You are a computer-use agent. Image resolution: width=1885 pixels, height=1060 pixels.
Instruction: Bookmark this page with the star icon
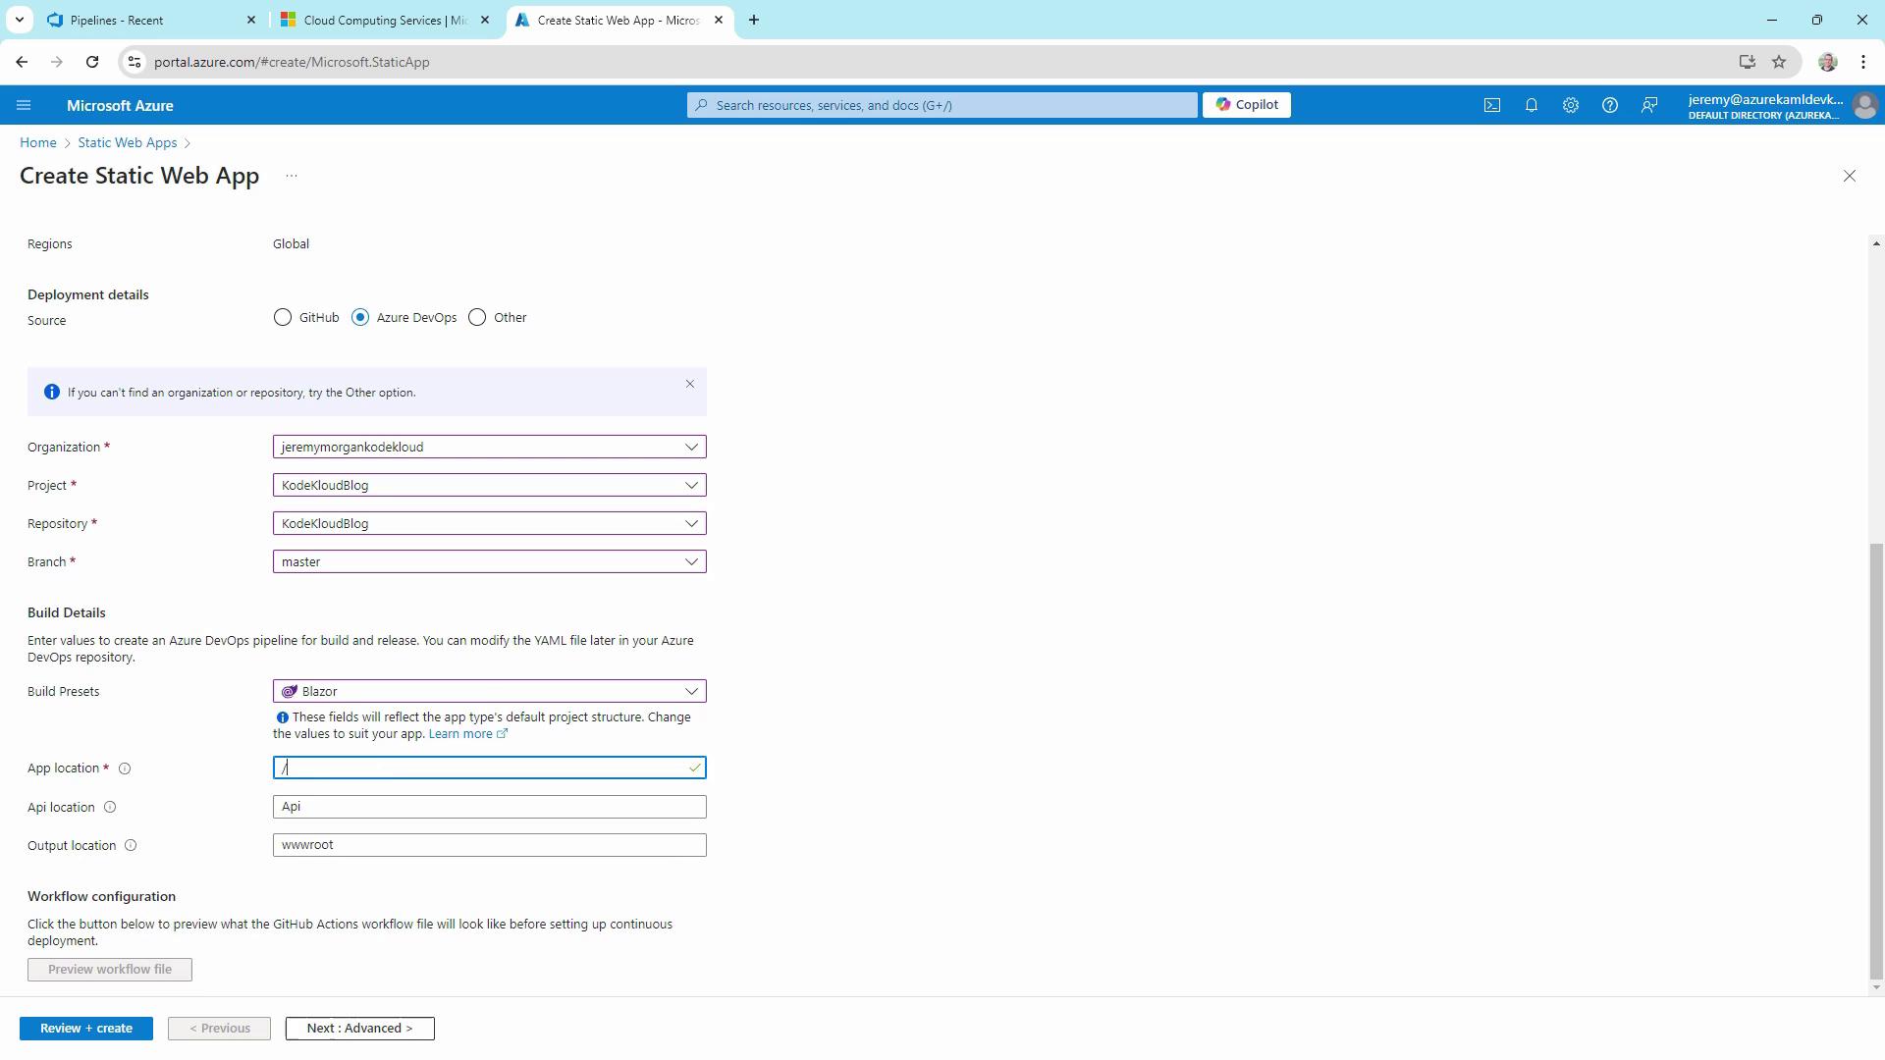point(1779,62)
